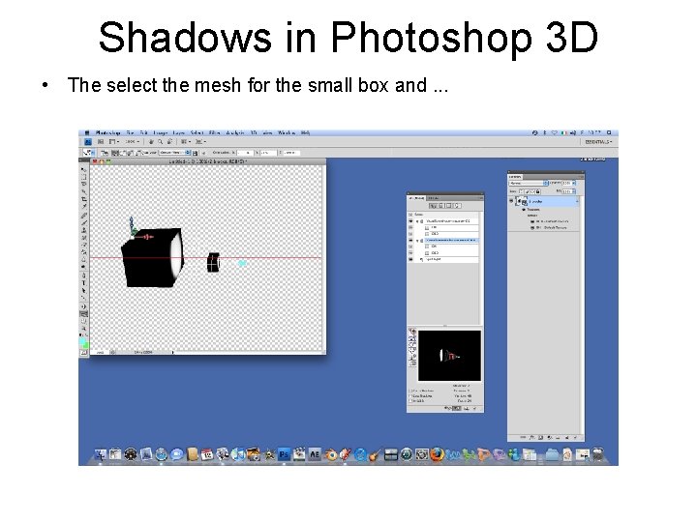Lock all attributes with padlock icon
Image resolution: width=697 pixels, height=522 pixels.
tap(538, 191)
